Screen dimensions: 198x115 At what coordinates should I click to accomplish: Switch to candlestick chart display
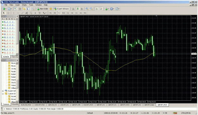pos(78,9)
